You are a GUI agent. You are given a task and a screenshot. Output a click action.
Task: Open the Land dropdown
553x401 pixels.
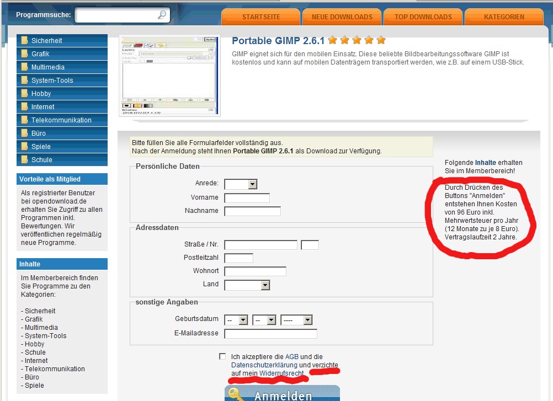[x=247, y=285]
